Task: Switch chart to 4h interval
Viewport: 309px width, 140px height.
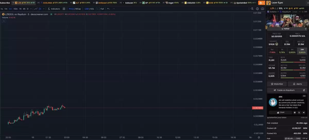Action: [x=24, y=9]
